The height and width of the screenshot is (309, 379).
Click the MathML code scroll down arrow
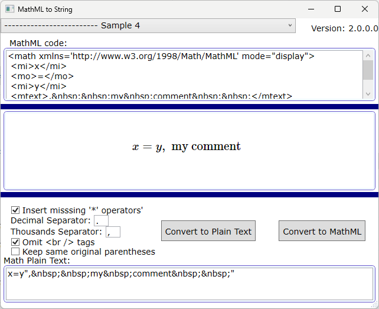tap(368, 94)
